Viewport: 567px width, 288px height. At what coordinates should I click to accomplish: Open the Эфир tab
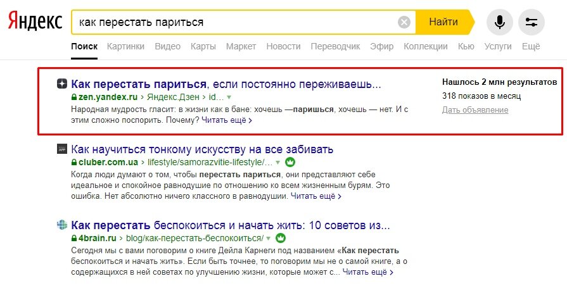[382, 46]
